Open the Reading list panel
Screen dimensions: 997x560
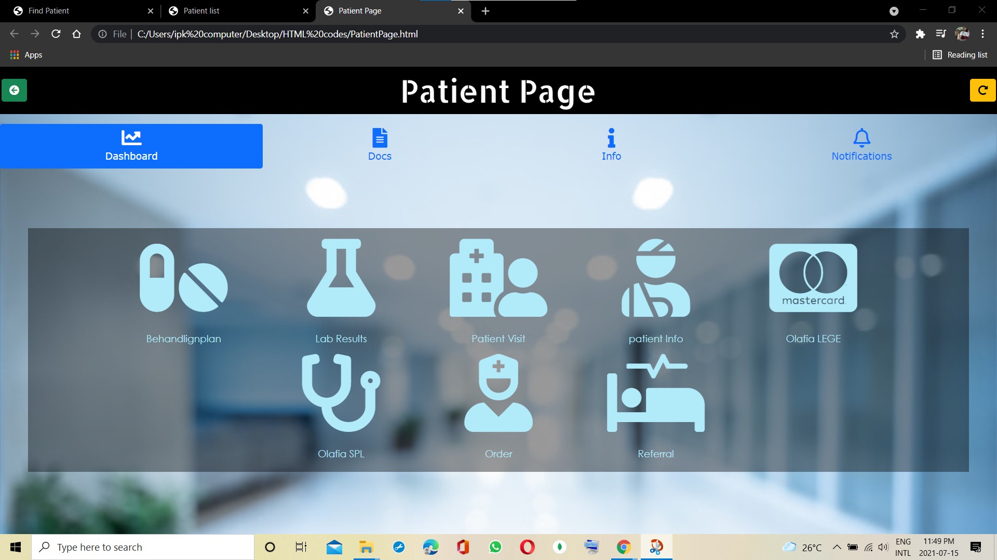click(x=960, y=55)
